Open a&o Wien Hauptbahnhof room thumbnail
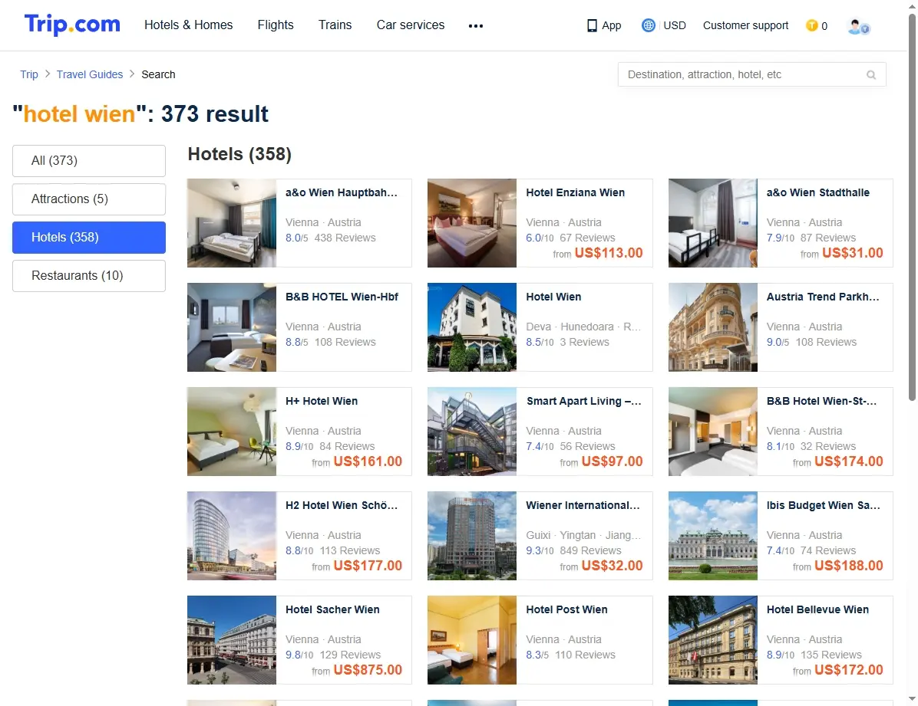This screenshot has width=918, height=706. point(232,223)
